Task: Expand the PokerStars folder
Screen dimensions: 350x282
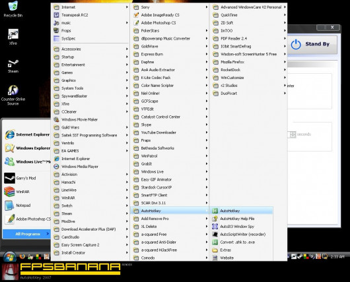Action: [x=170, y=30]
